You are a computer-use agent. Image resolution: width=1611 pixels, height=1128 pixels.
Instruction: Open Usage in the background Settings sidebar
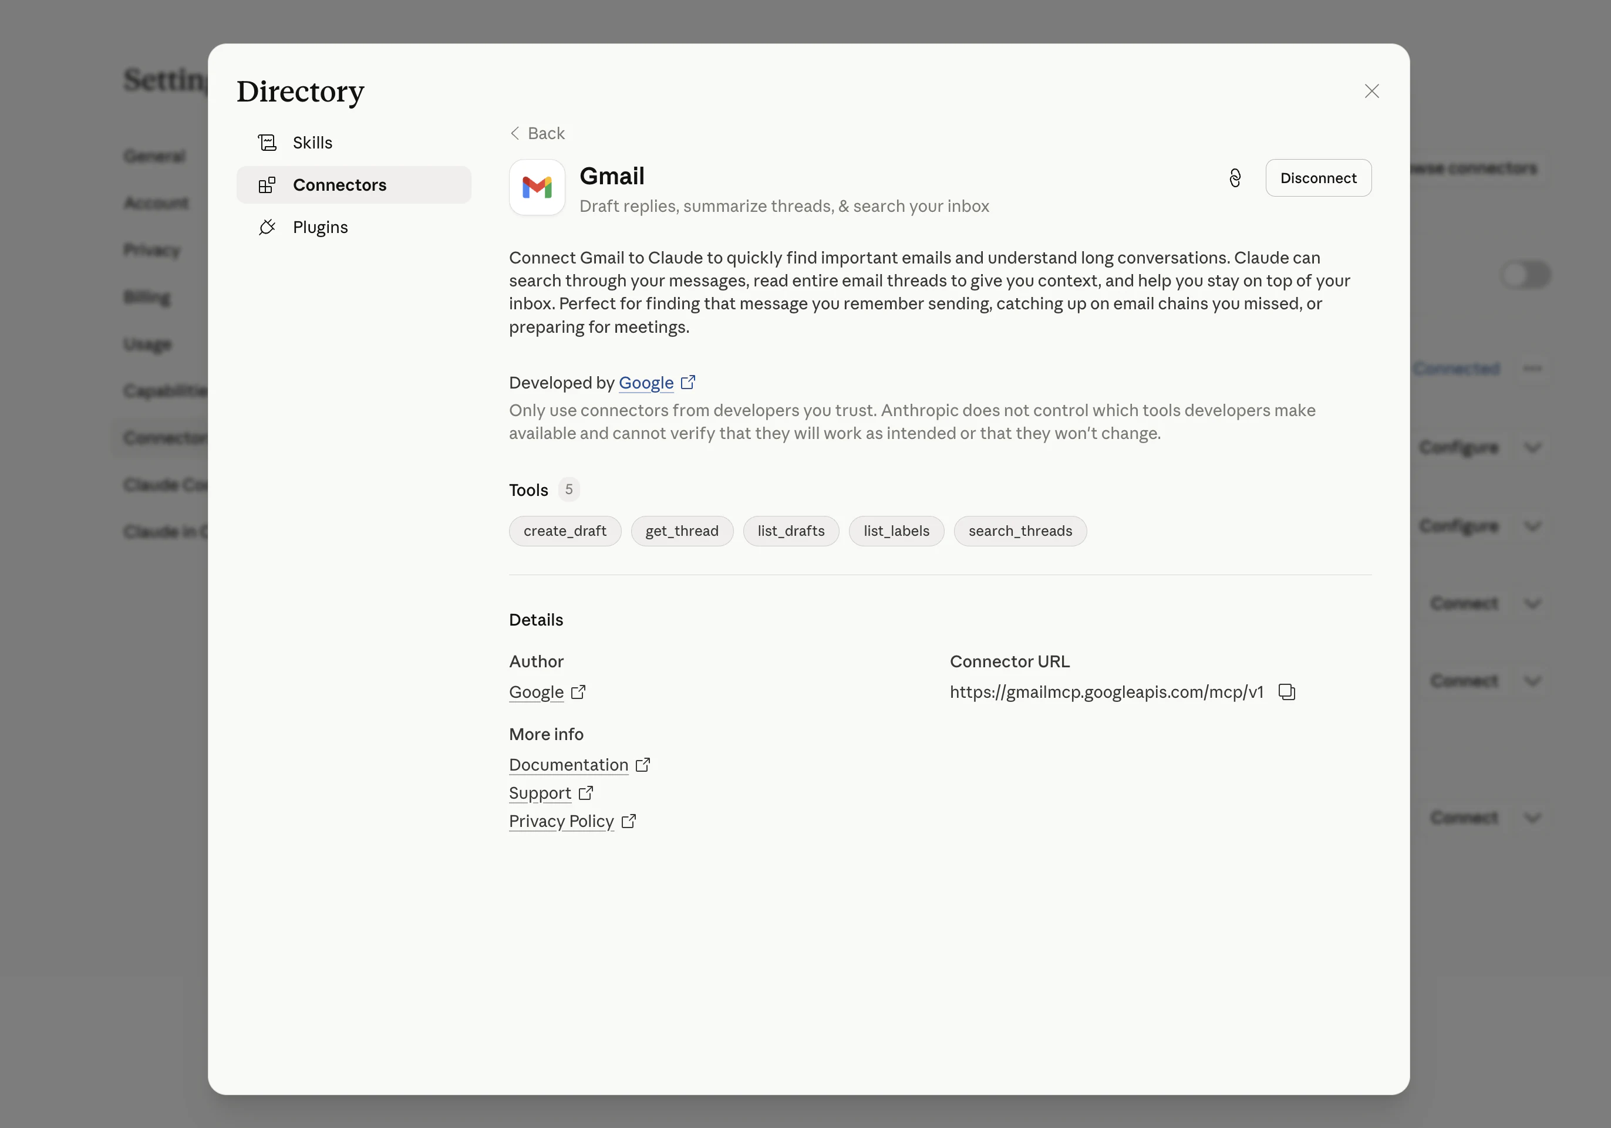click(x=147, y=344)
